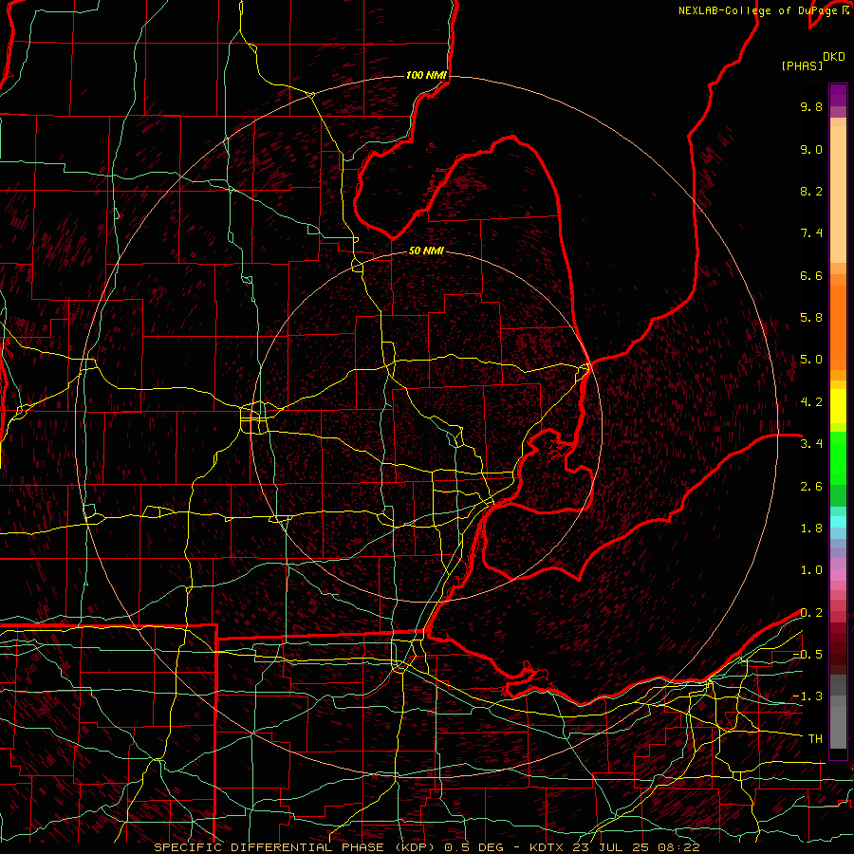Select the 4.2 legend value

[x=811, y=402]
